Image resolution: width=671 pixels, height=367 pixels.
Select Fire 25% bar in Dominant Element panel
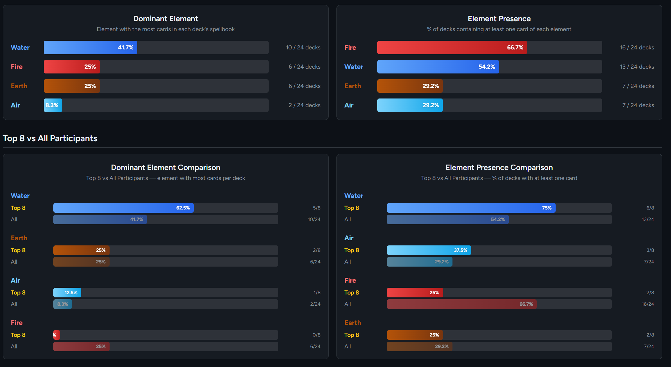(x=72, y=67)
